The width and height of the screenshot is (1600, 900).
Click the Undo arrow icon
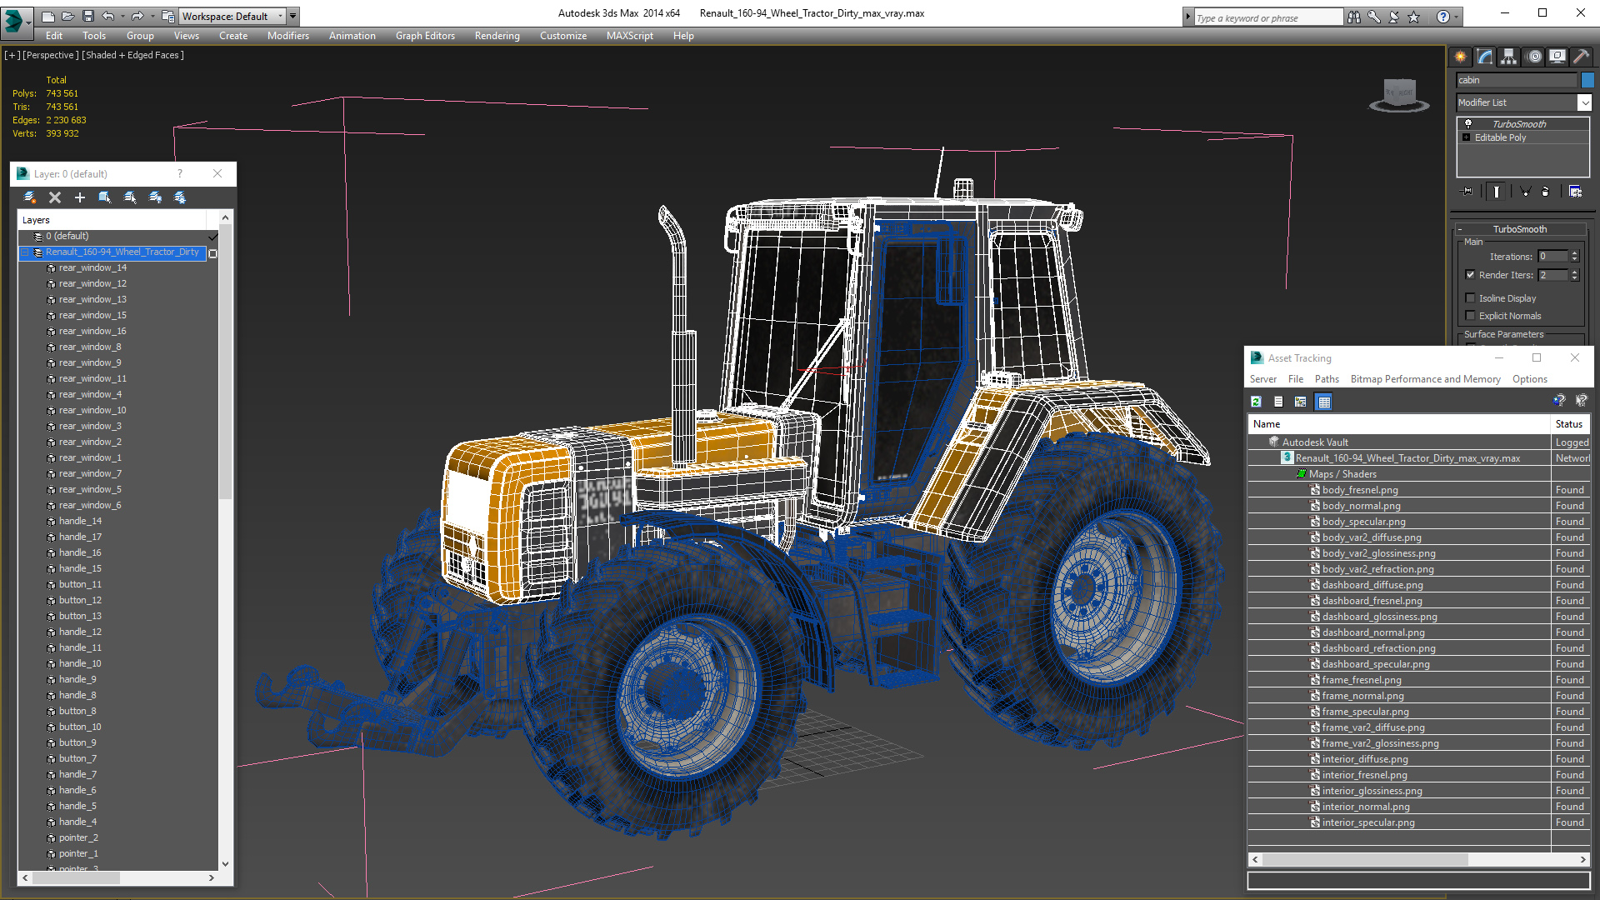click(108, 16)
